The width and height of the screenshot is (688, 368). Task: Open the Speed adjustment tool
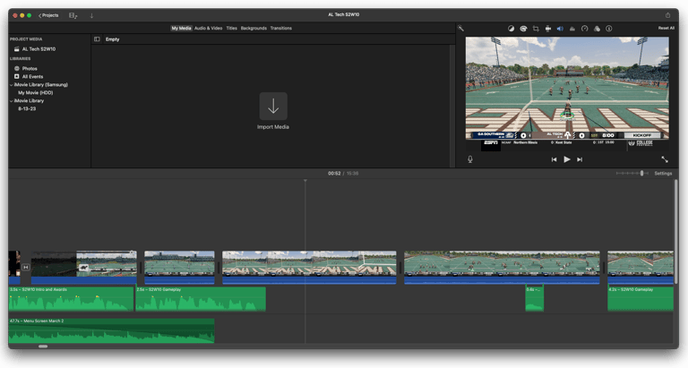coord(584,29)
